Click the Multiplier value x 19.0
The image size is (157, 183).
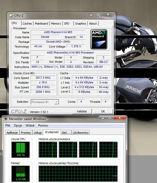pos(43,82)
